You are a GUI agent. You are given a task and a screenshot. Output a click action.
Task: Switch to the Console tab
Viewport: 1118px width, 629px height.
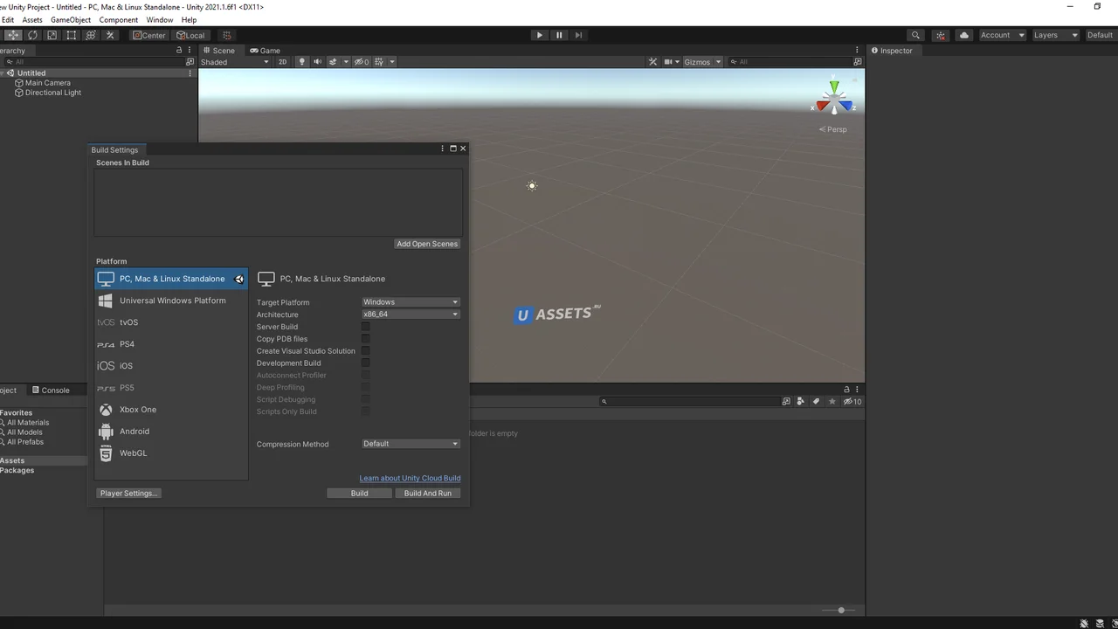(51, 391)
